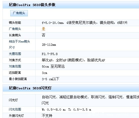Click the 广角镜头 tag button
Image resolution: width=139 pixels, height=118 pixels.
pos(19,13)
